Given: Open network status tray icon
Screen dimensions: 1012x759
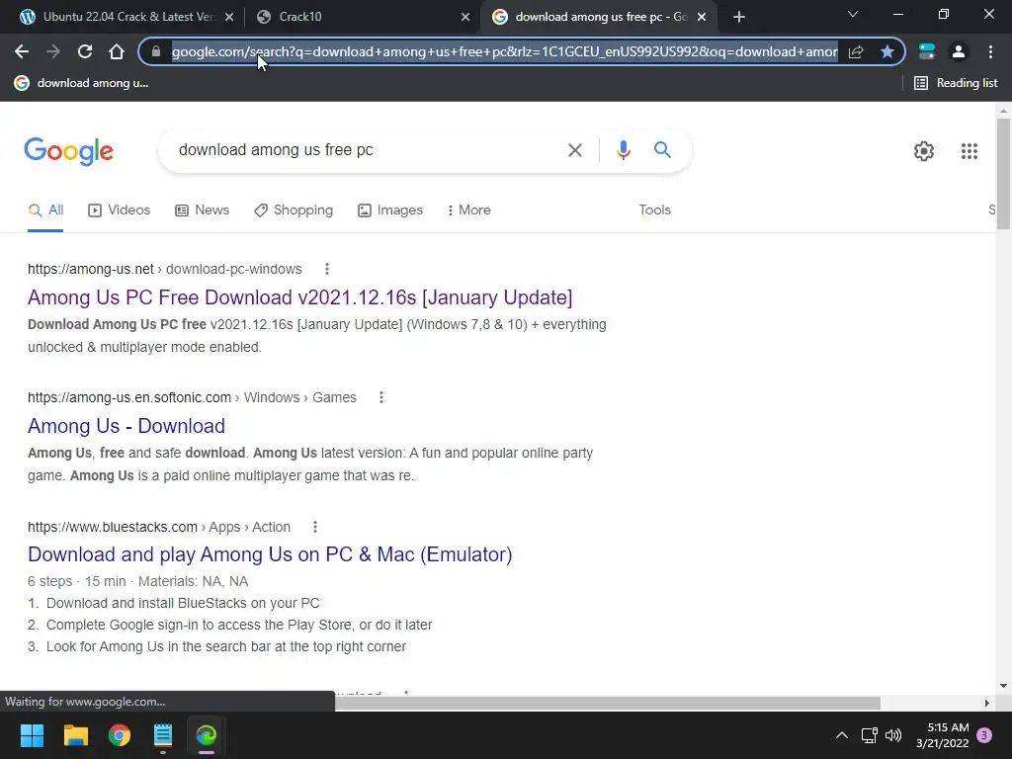Looking at the screenshot, I should click(869, 735).
